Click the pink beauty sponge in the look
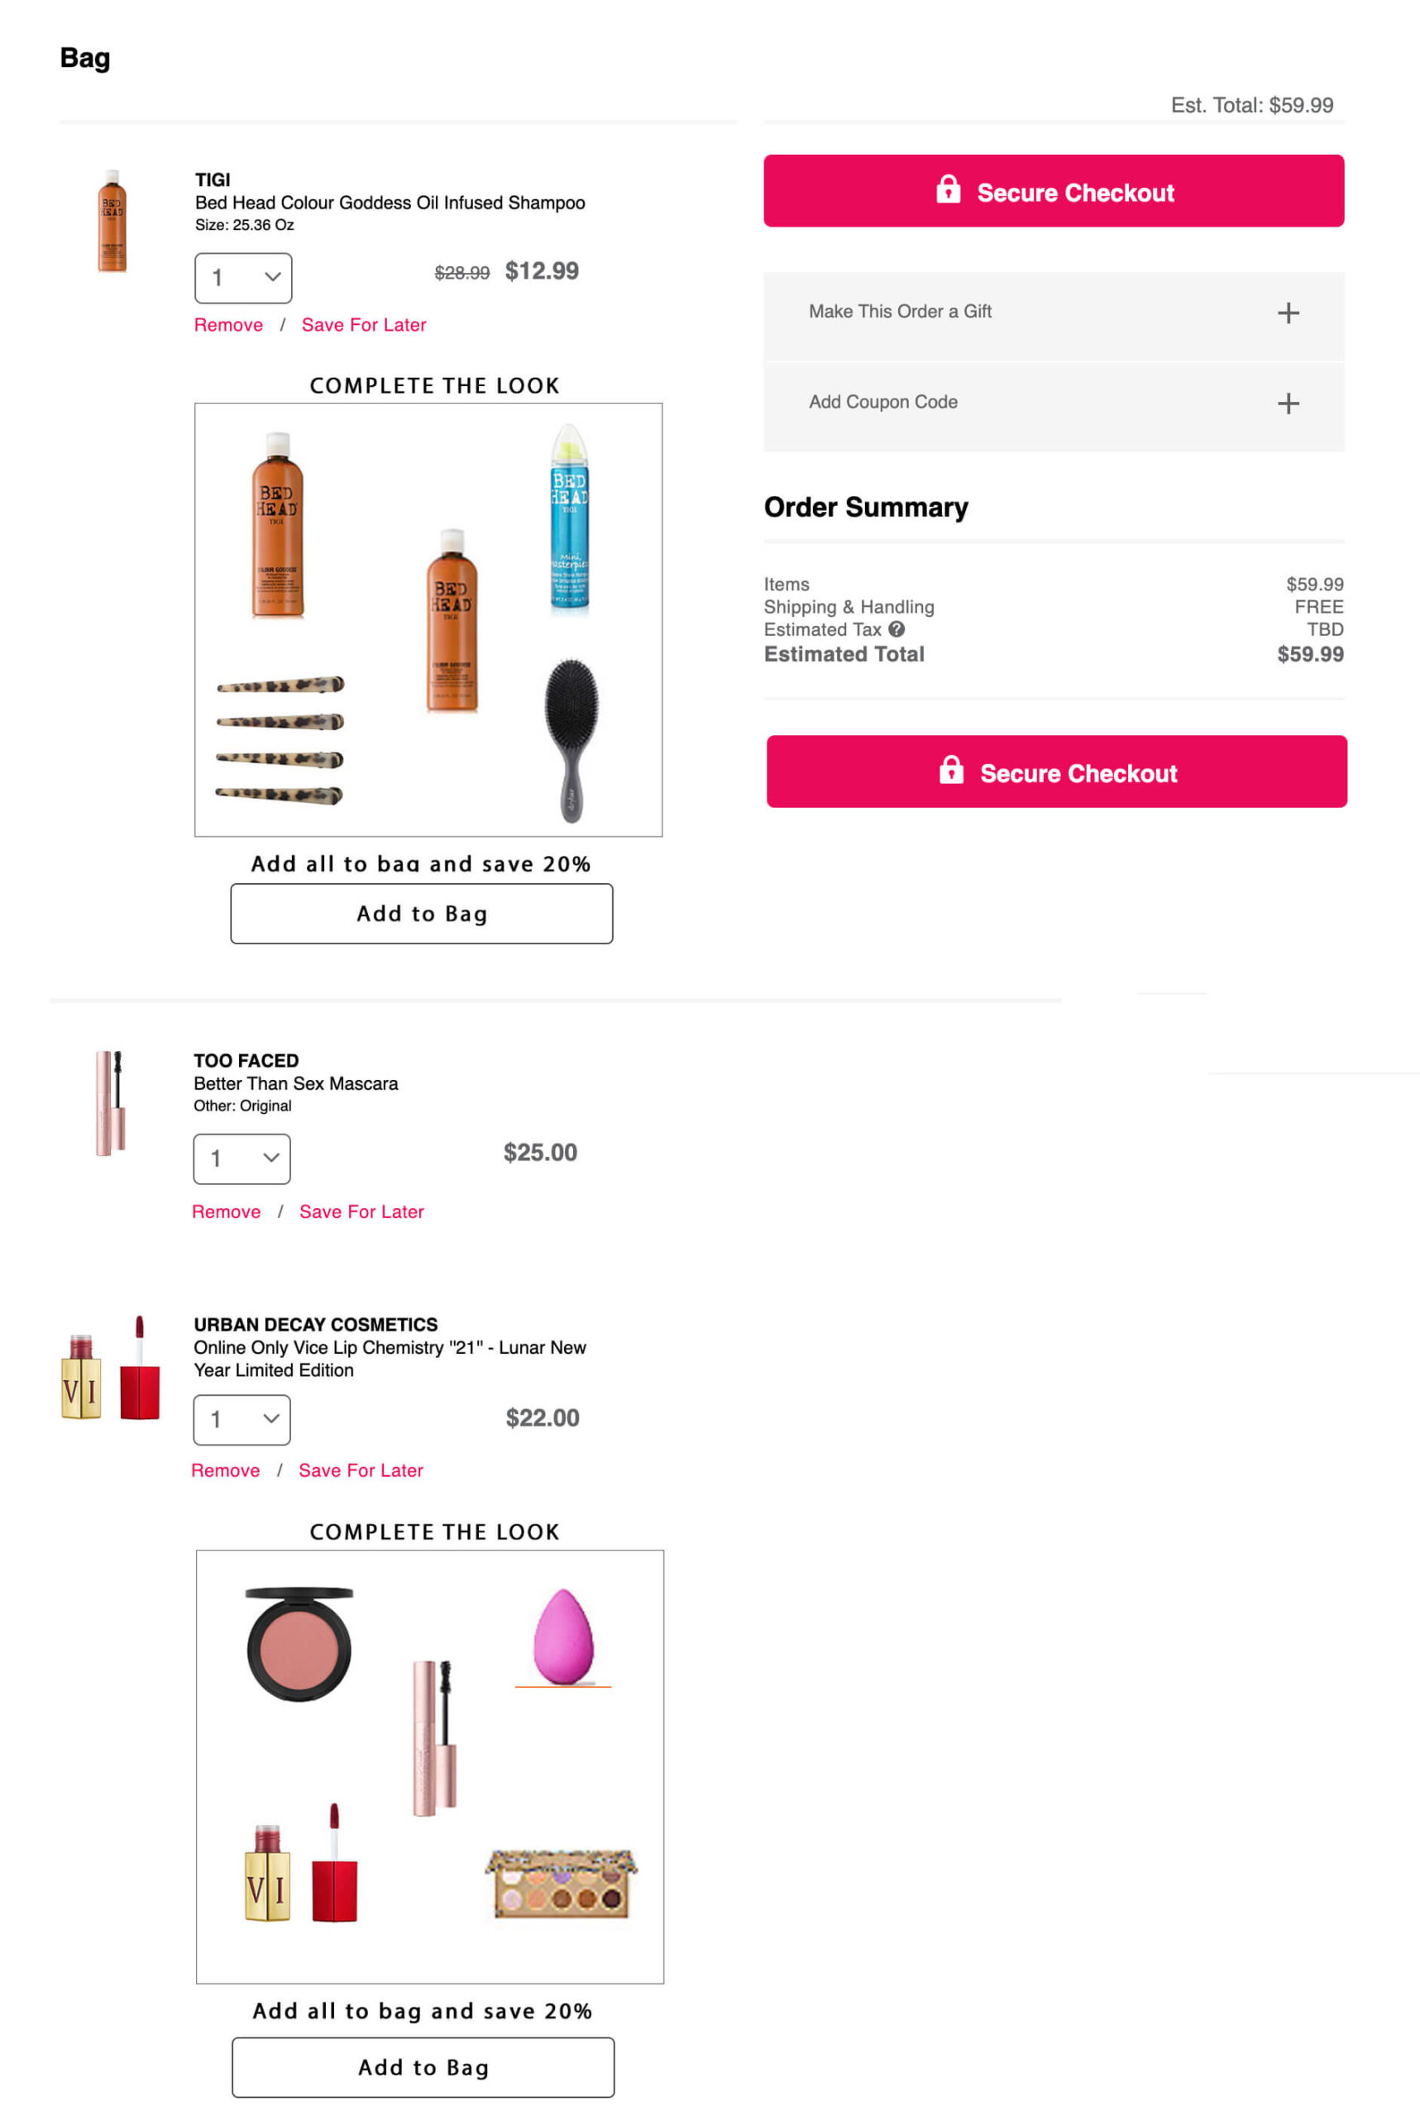The image size is (1420, 2117). (562, 1637)
